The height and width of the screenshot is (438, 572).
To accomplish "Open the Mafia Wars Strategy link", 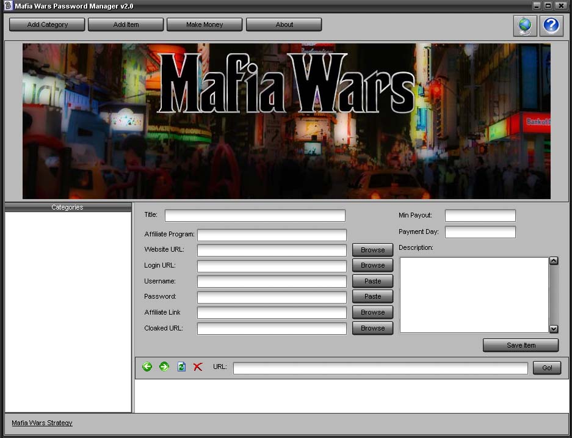I will pos(42,423).
